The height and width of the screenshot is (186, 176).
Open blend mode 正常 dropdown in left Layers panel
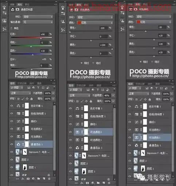pyautogui.click(x=20, y=93)
